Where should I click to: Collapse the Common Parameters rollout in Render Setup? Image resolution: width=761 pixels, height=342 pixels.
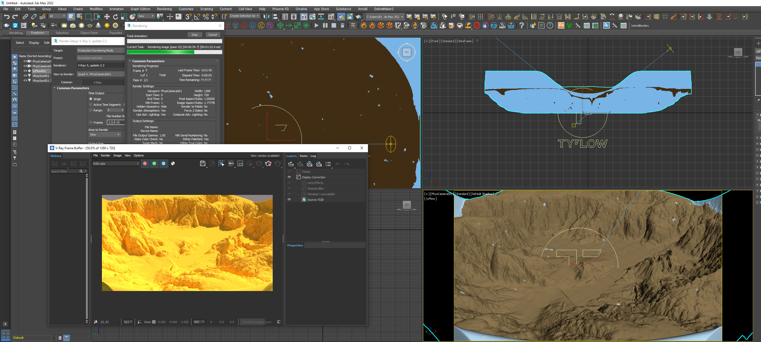(55, 88)
